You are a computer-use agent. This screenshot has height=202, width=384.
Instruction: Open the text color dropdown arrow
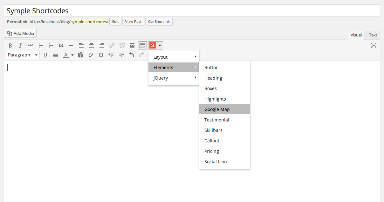72,55
